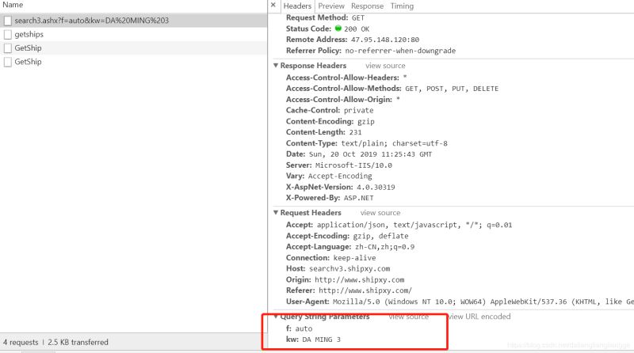Collapse the Query String Parameters section
The height and width of the screenshot is (353, 634).
(x=276, y=317)
